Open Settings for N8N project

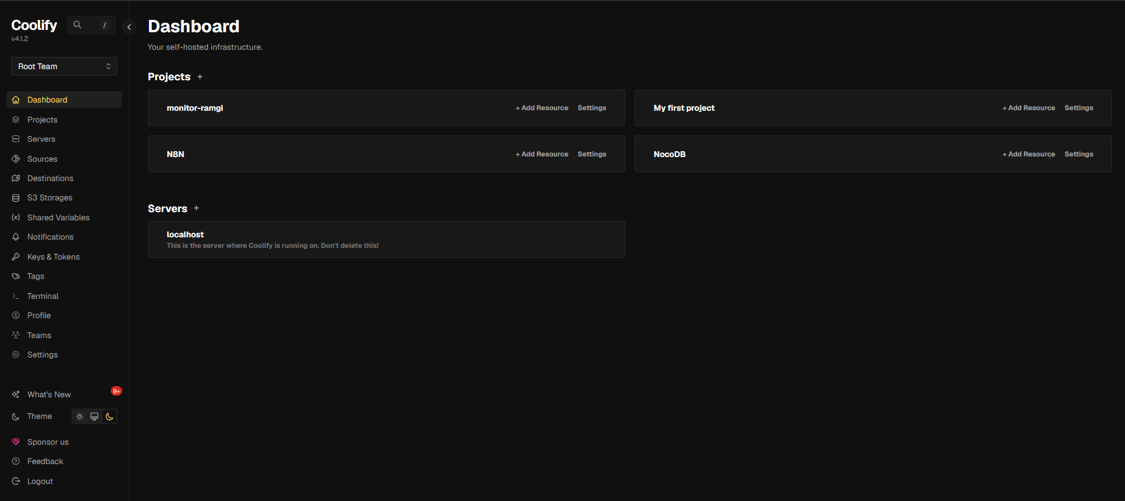(x=592, y=154)
